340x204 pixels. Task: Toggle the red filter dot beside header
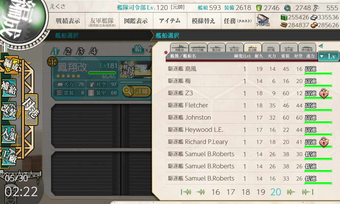click(x=166, y=53)
